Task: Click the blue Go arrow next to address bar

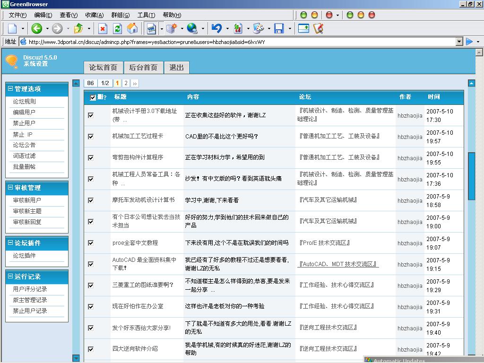Action: click(469, 42)
